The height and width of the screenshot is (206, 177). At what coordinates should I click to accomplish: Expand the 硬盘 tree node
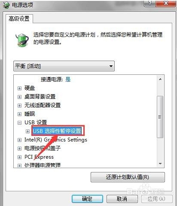(19, 88)
